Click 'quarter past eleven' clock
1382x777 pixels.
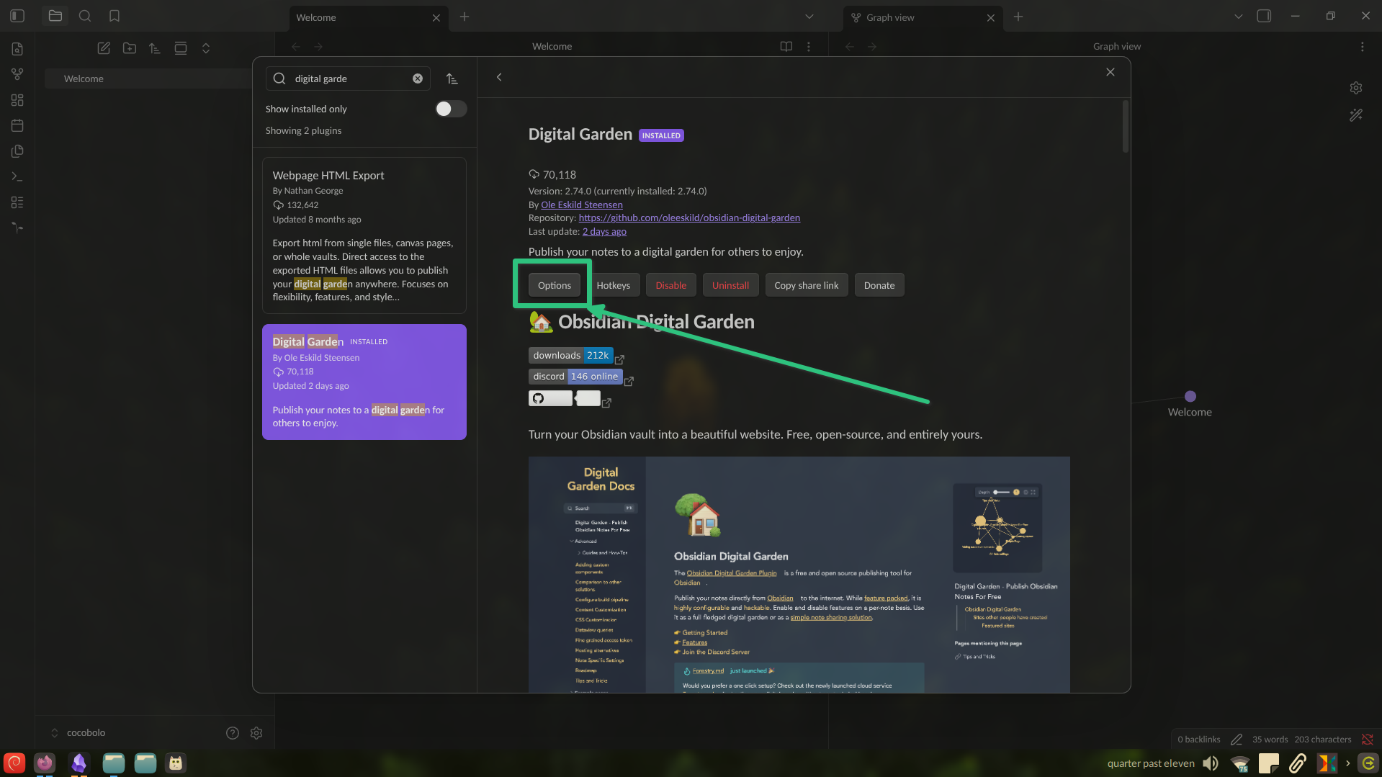point(1151,763)
